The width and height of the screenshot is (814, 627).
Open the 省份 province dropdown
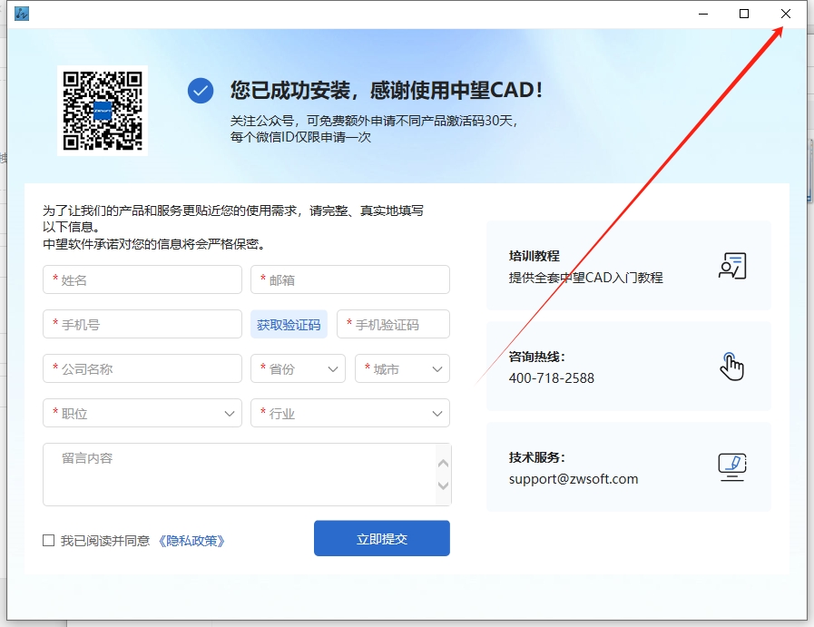(x=298, y=368)
